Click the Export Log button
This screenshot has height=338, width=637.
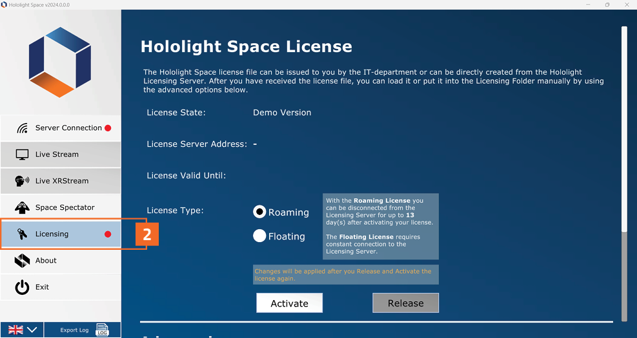pos(83,330)
